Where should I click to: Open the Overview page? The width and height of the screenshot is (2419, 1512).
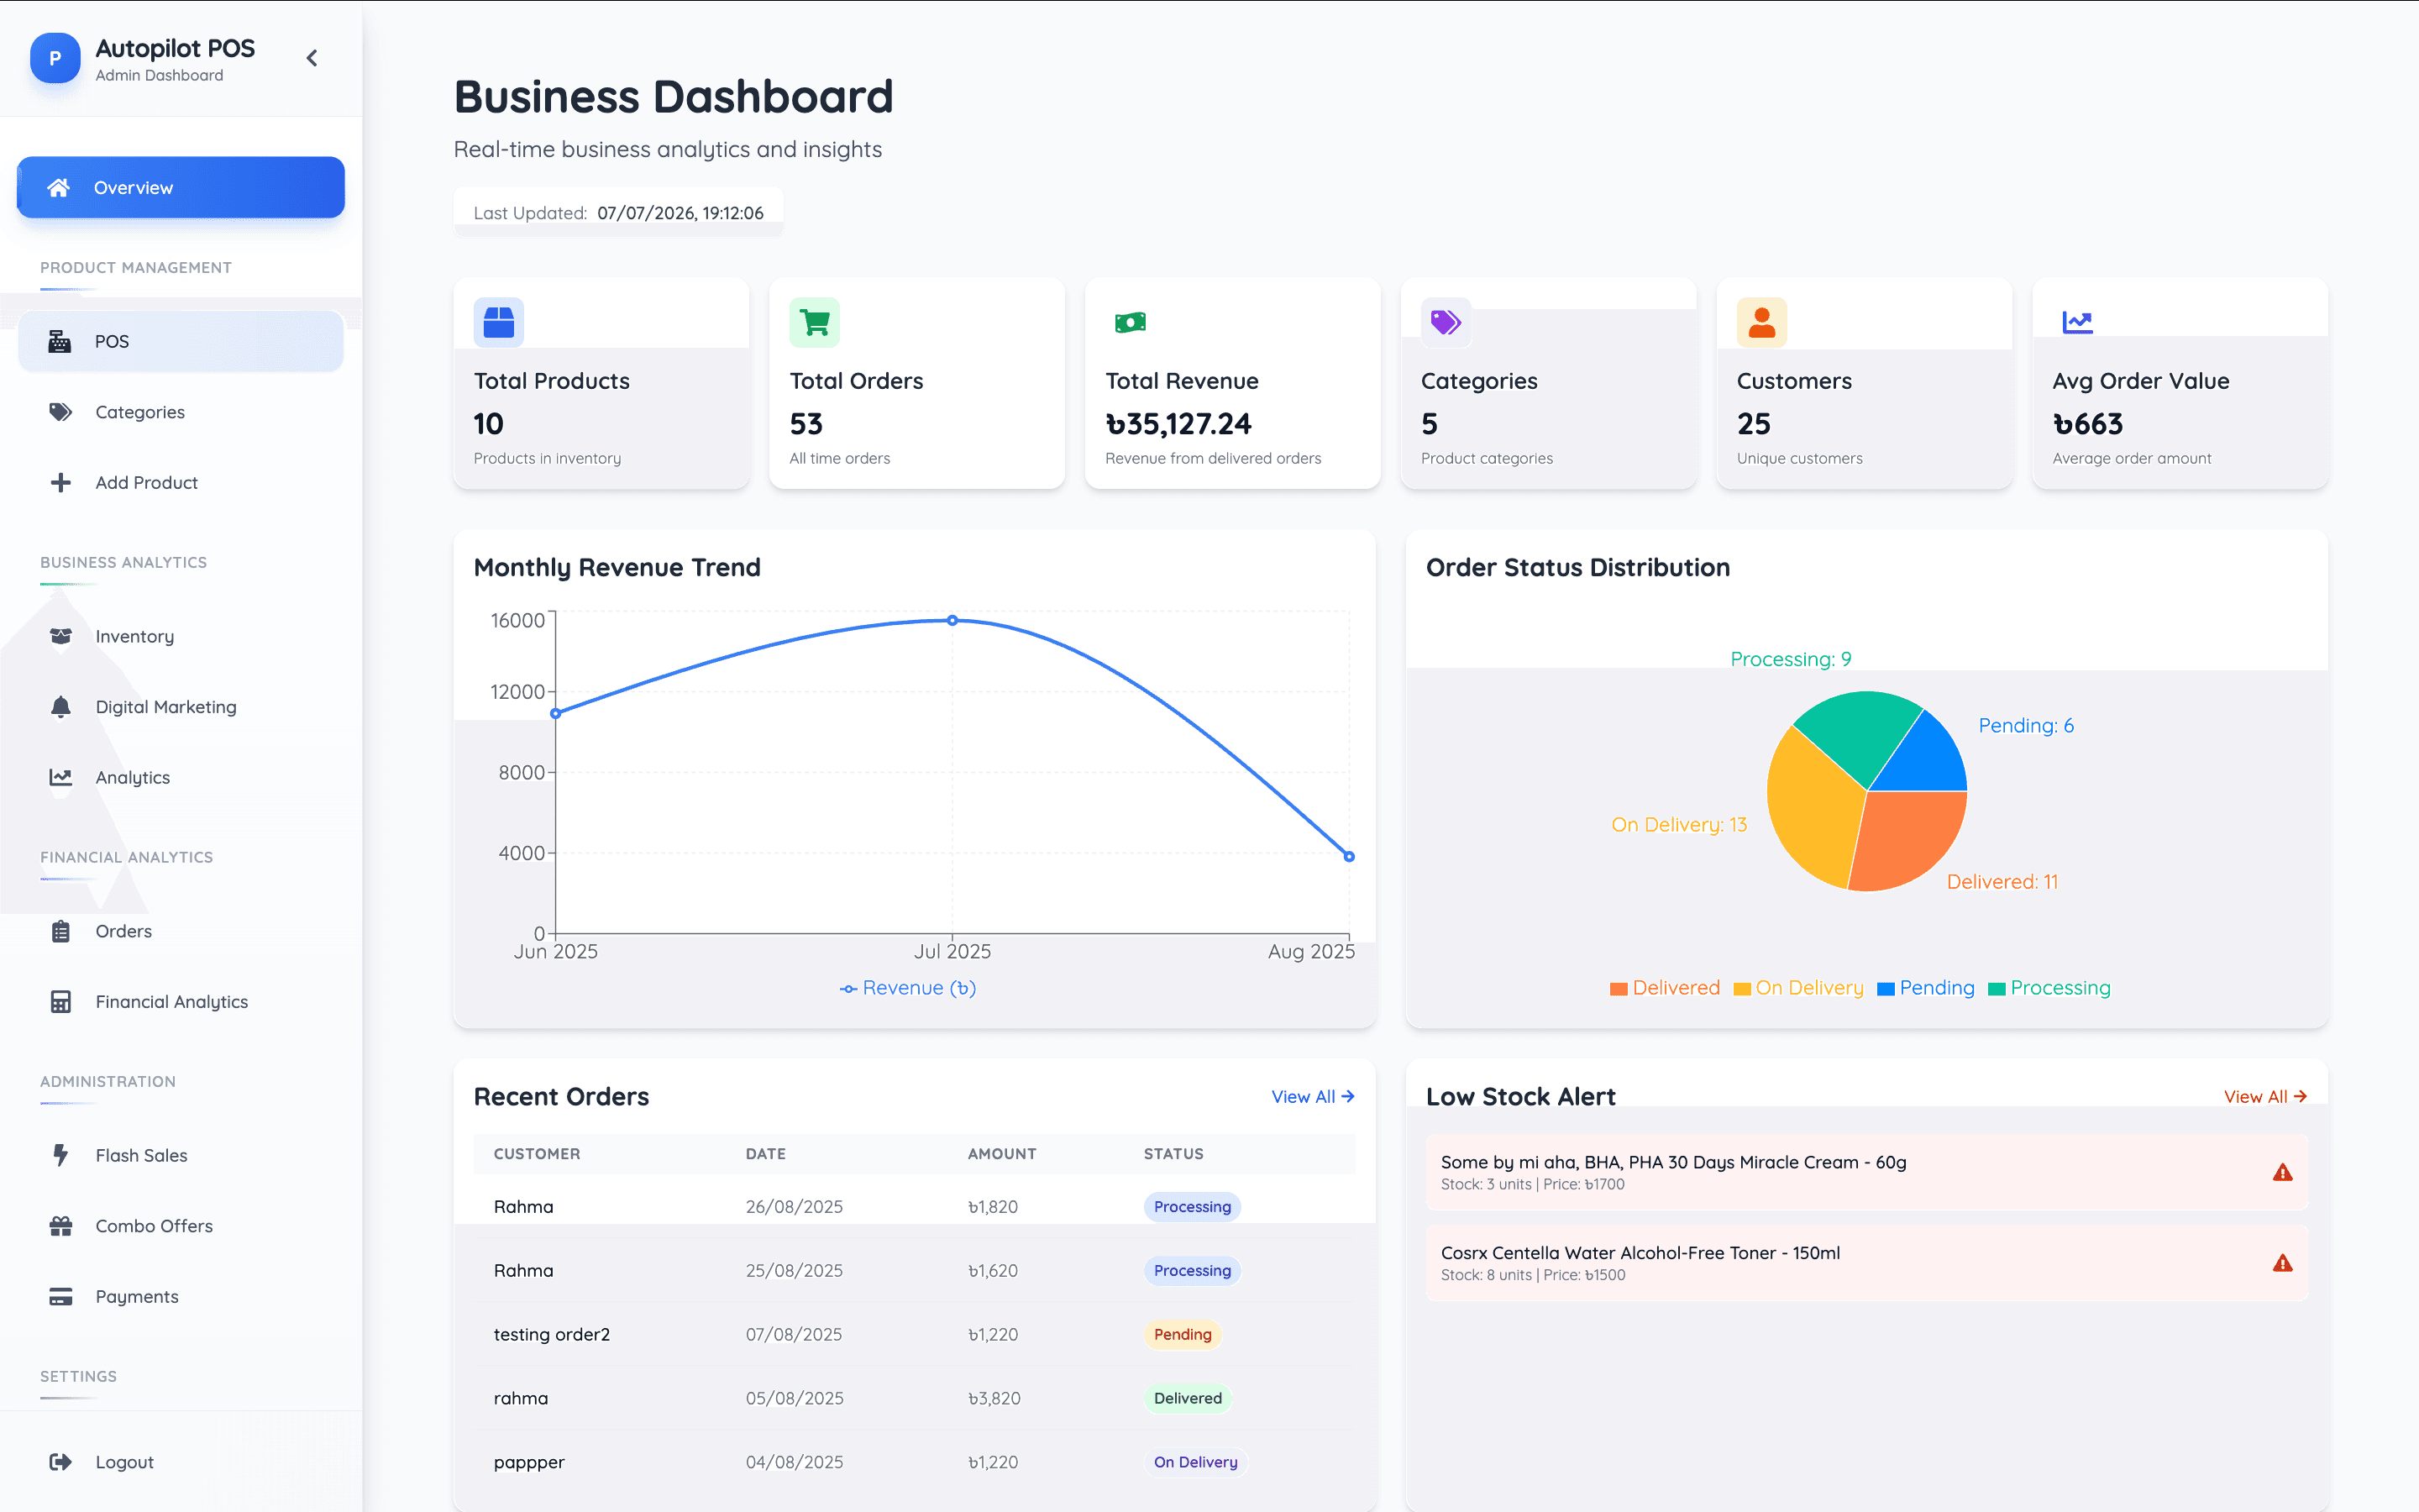181,187
